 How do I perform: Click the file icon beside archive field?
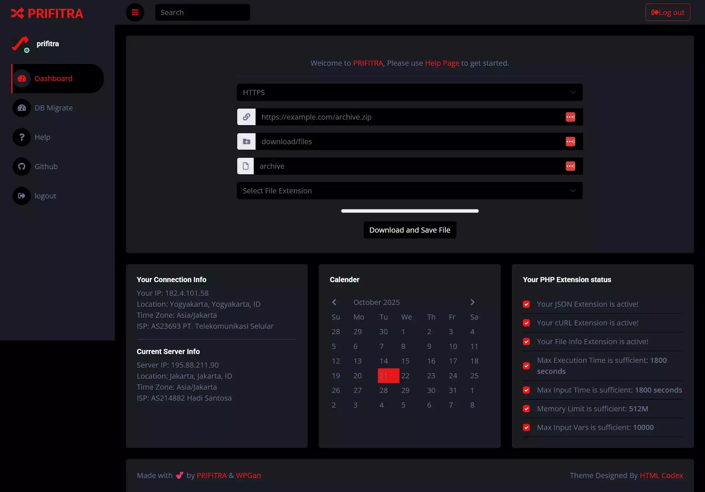click(x=245, y=166)
